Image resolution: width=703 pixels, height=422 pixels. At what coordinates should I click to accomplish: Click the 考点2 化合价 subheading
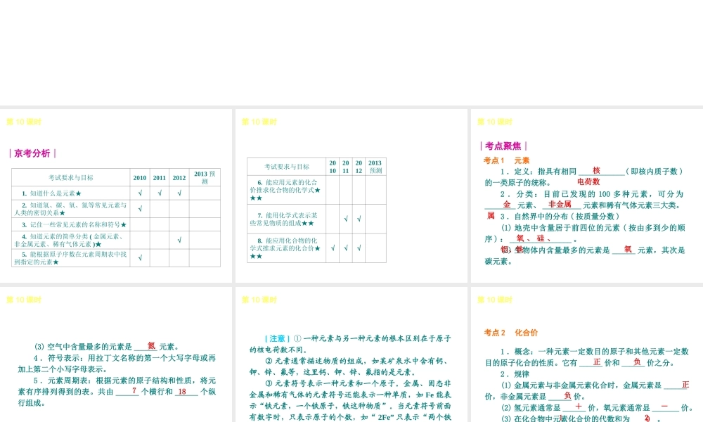tap(510, 332)
